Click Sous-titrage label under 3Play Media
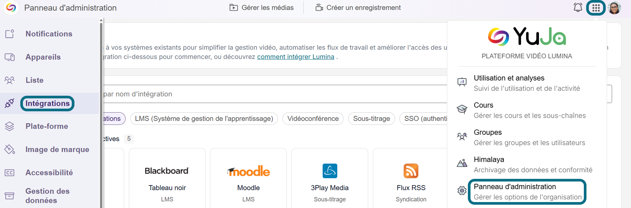This screenshot has height=208, width=631. pos(330,199)
